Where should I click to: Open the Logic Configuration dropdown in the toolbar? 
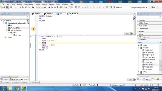146,7
